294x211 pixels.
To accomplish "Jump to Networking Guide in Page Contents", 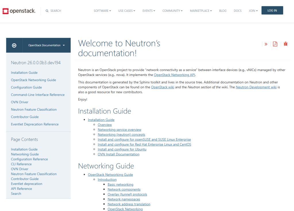I will [x=25, y=154].
